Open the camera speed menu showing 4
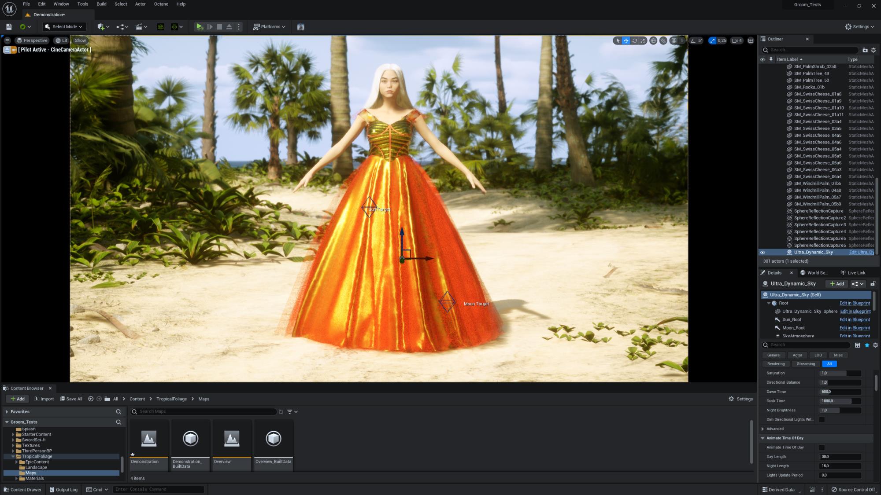The image size is (881, 495). tap(737, 40)
